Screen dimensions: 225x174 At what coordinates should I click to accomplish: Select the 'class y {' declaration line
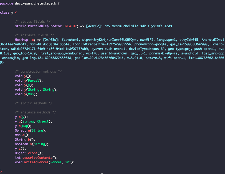[9, 13]
